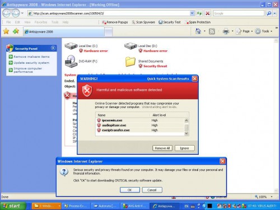Click the DVD-RAM (F:) drive icon
The height and width of the screenshot is (210, 280).
pyautogui.click(x=71, y=61)
